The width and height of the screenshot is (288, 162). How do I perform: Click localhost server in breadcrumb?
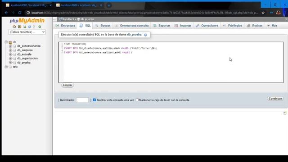pyautogui.click(x=68, y=19)
